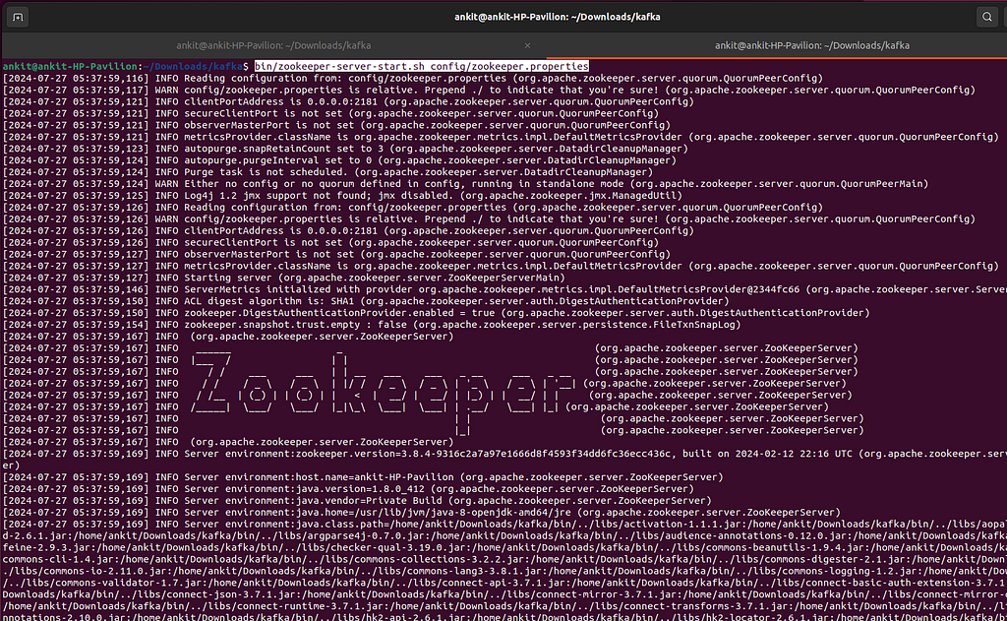Viewport: 1007px width, 621px height.
Task: Open terminal search with the magnifier icon
Action: (987, 18)
